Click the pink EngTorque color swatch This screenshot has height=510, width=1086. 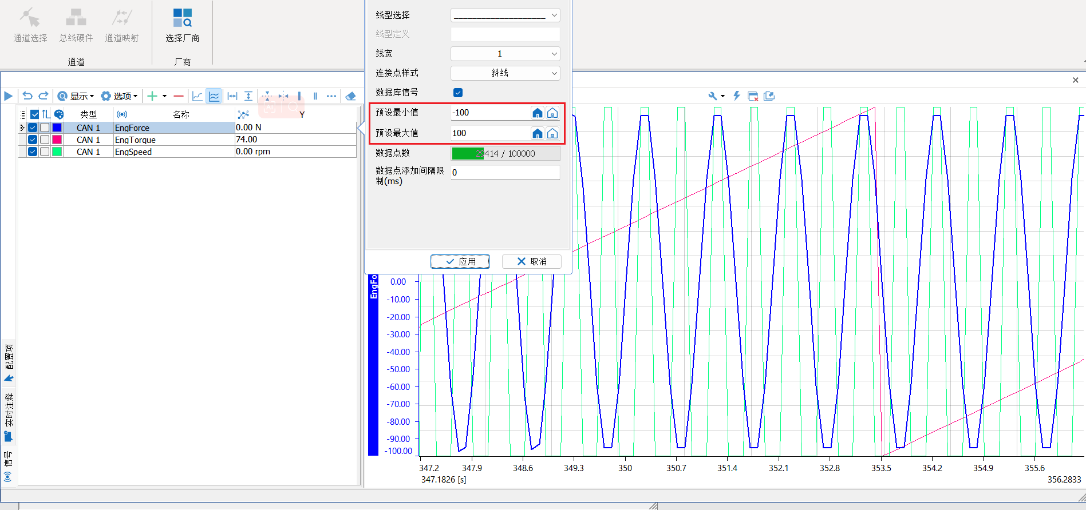point(57,140)
